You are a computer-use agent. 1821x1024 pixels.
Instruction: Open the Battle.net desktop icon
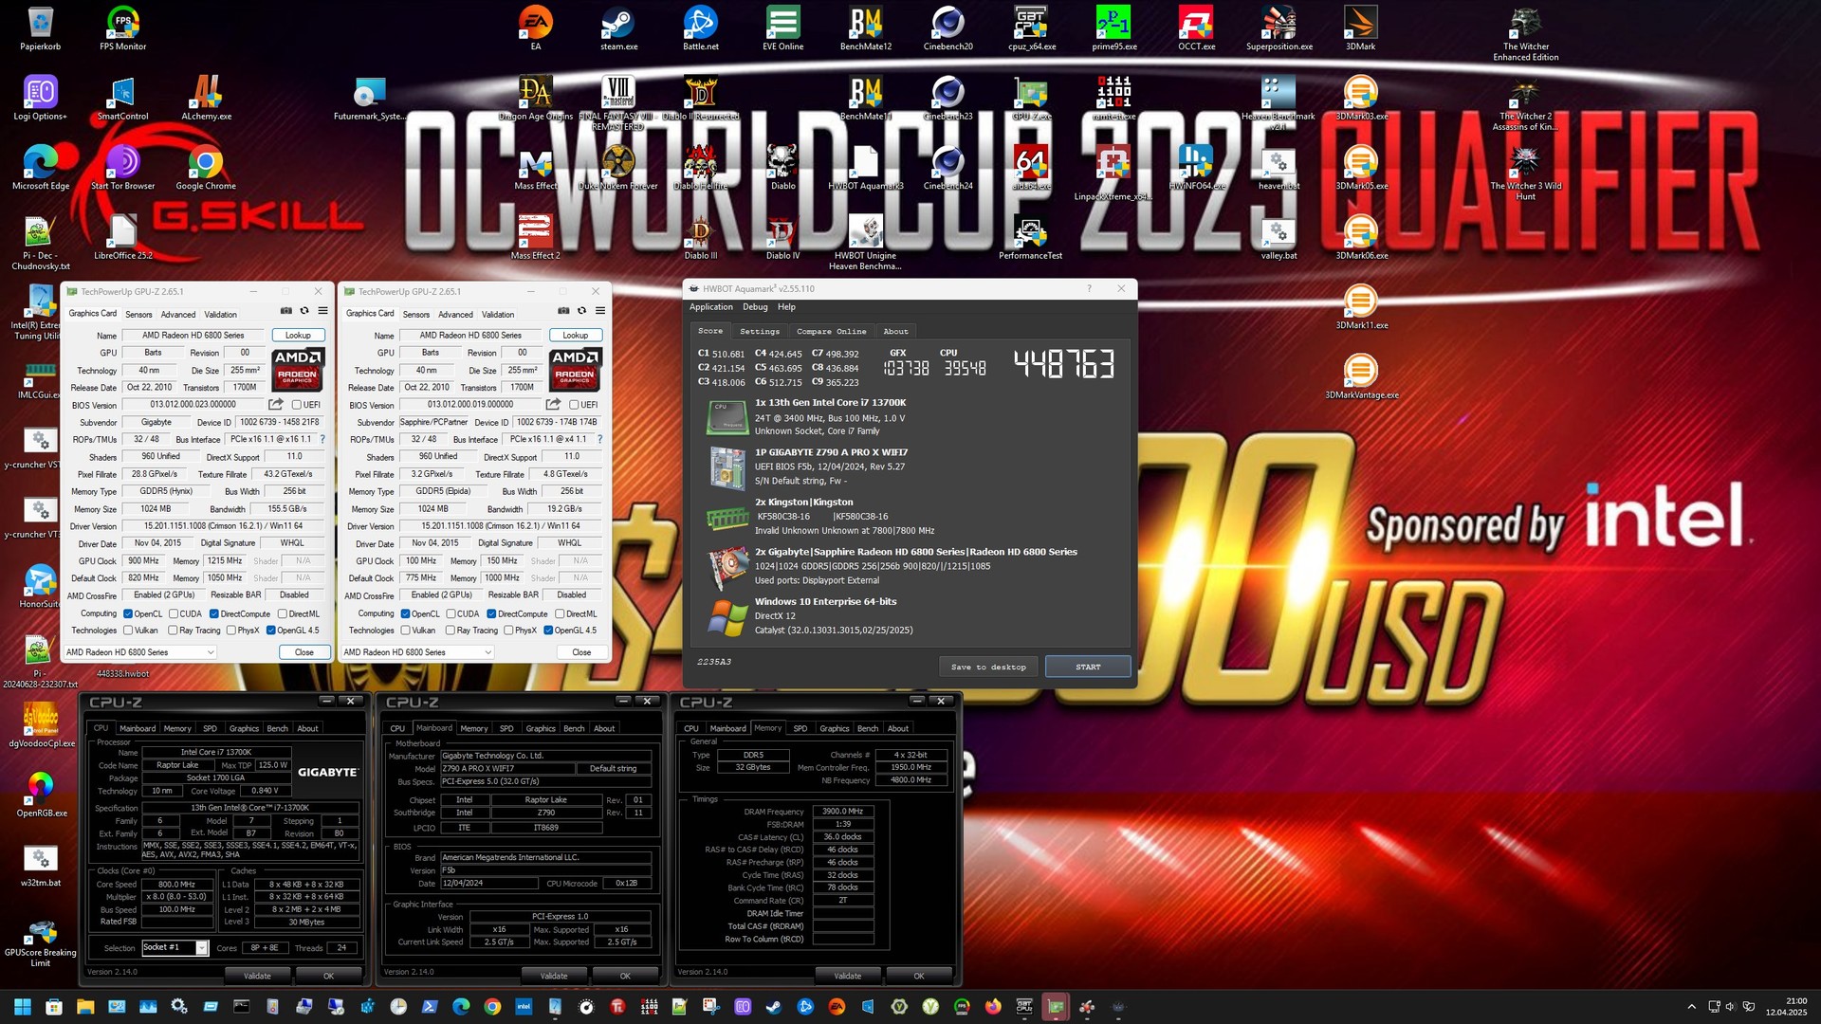[x=701, y=27]
